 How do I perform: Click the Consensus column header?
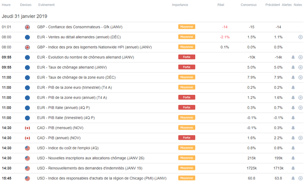point(248,5)
